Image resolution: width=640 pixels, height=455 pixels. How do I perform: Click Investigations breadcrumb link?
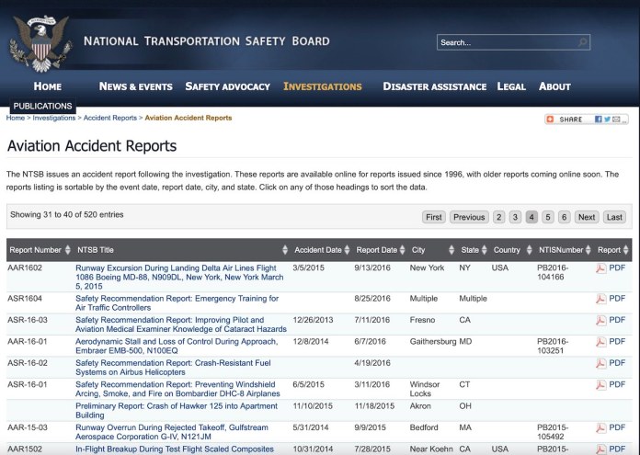54,118
